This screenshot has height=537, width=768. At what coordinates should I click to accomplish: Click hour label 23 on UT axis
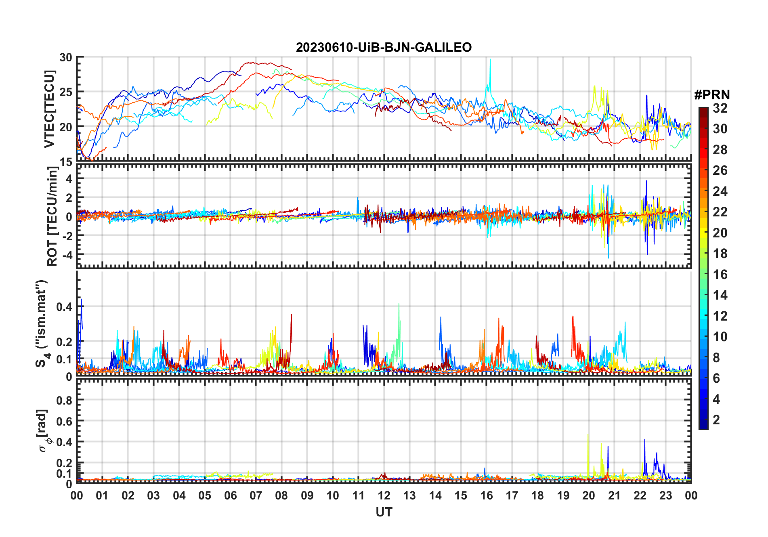pyautogui.click(x=666, y=495)
